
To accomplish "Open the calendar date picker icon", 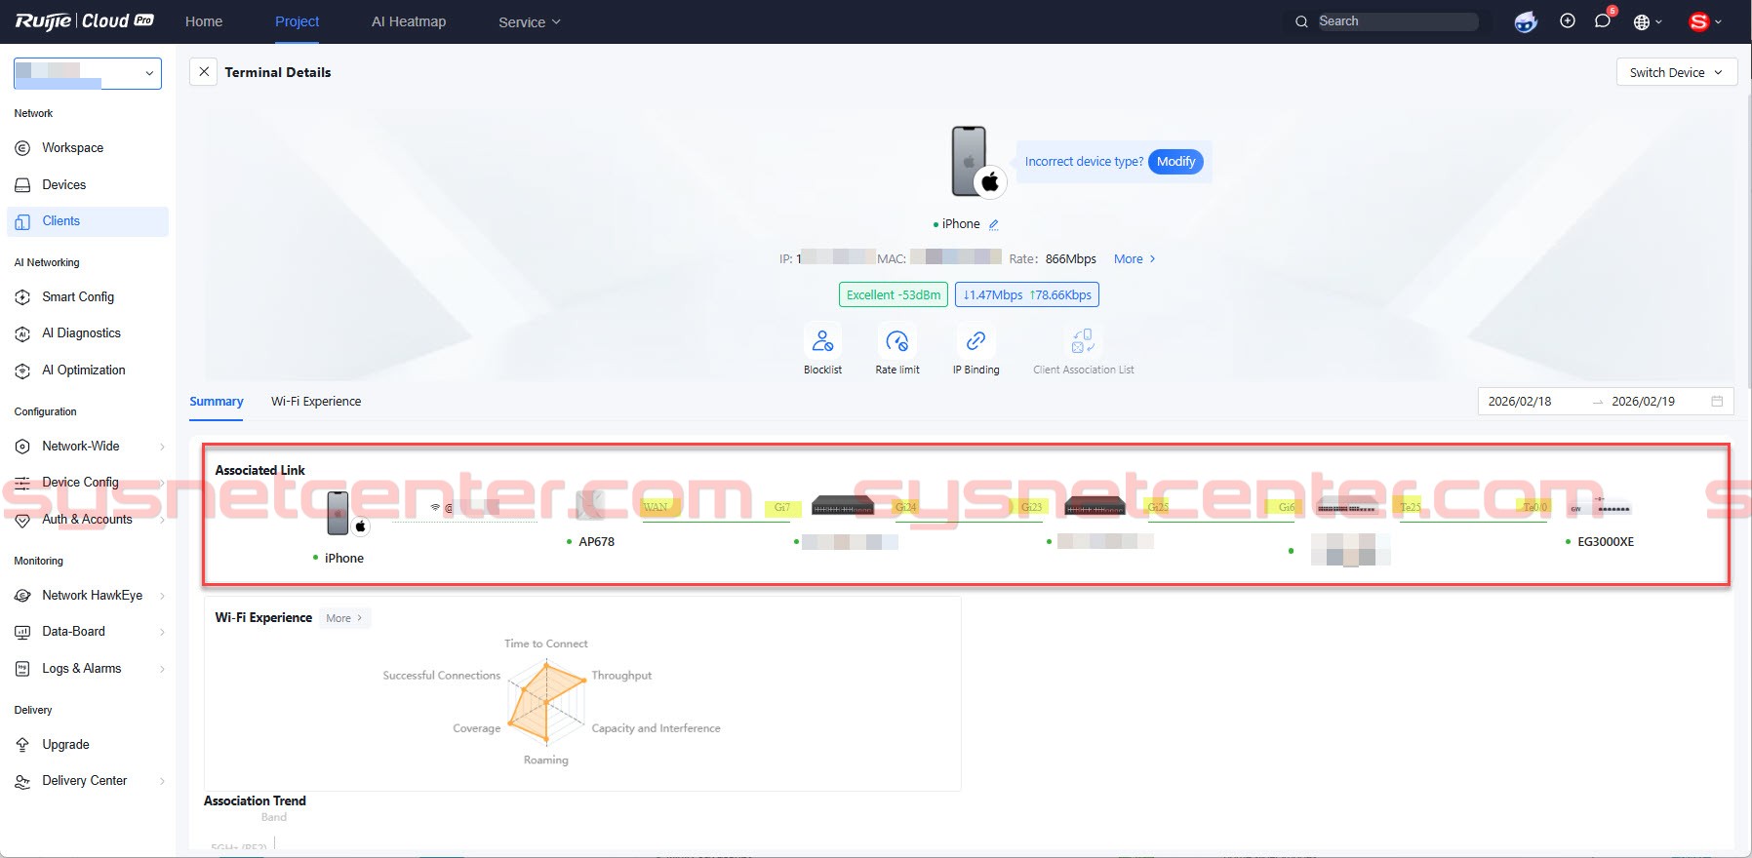I will tap(1717, 402).
